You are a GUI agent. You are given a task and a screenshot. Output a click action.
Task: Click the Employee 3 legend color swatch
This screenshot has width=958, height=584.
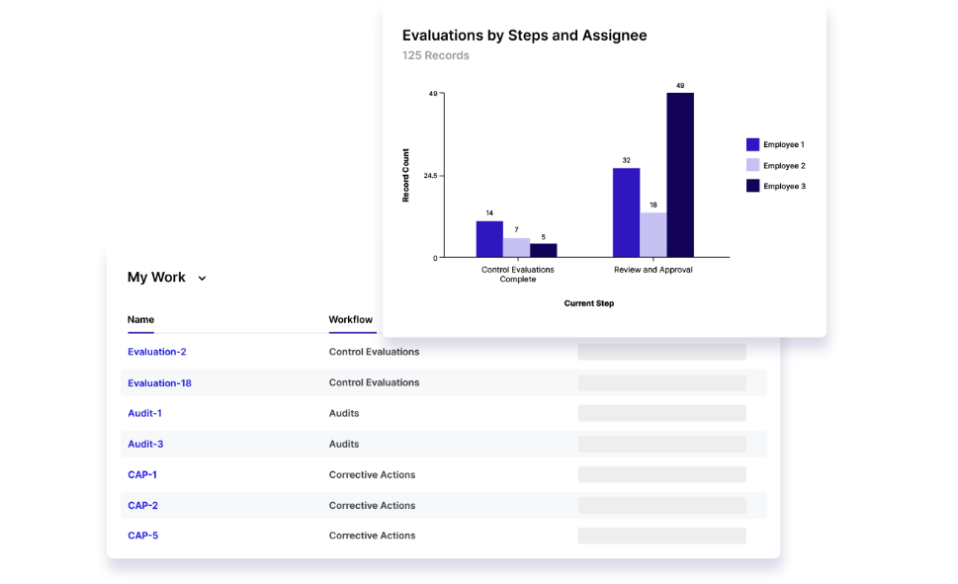tap(752, 186)
